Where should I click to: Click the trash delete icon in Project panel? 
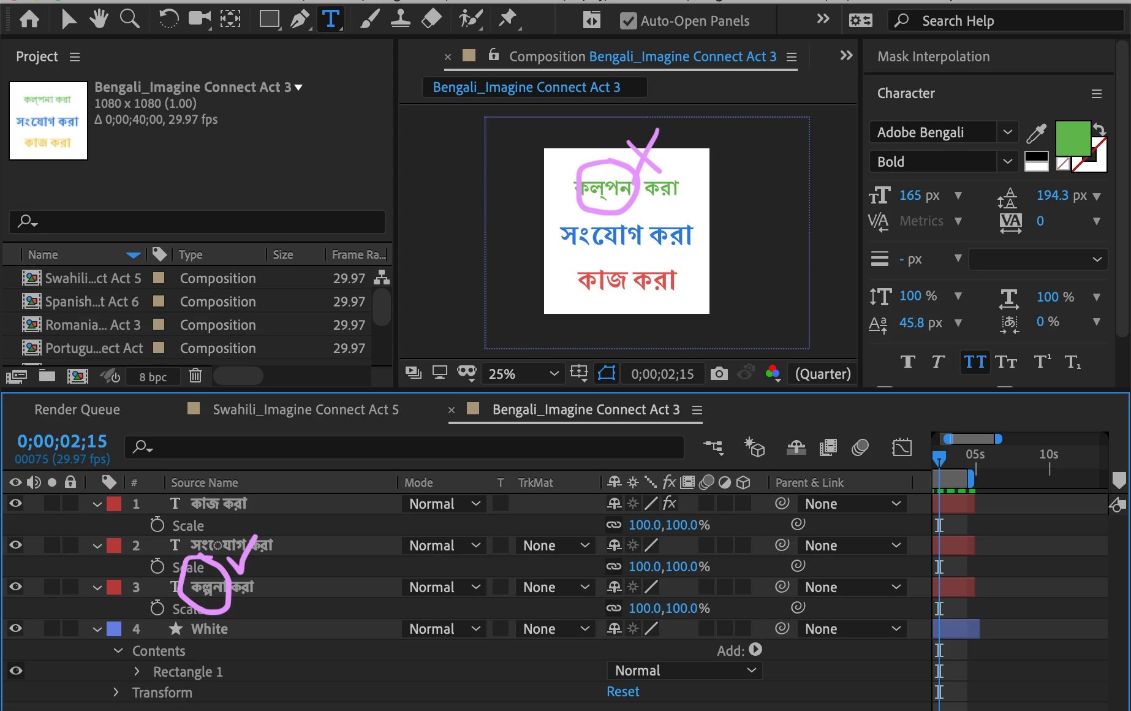195,376
